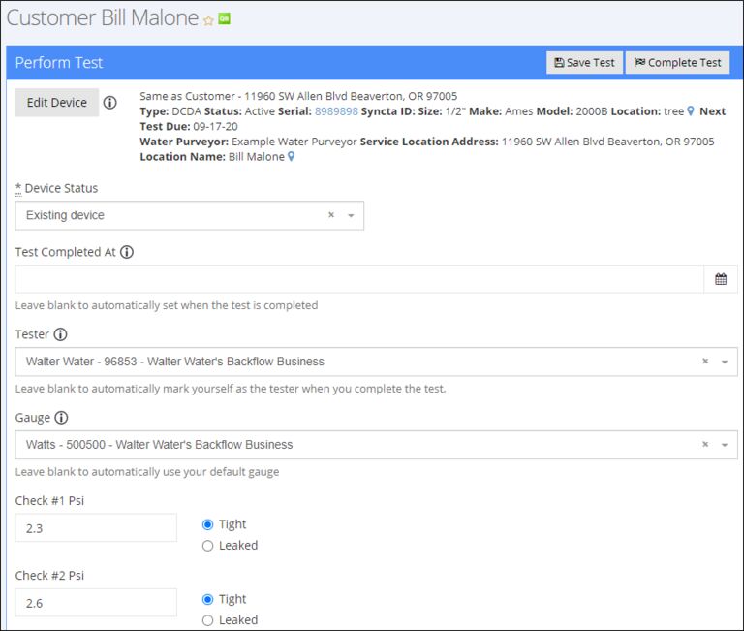Image resolution: width=744 pixels, height=631 pixels.
Task: Select Tight for Check #1 Psi
Action: coord(207,524)
